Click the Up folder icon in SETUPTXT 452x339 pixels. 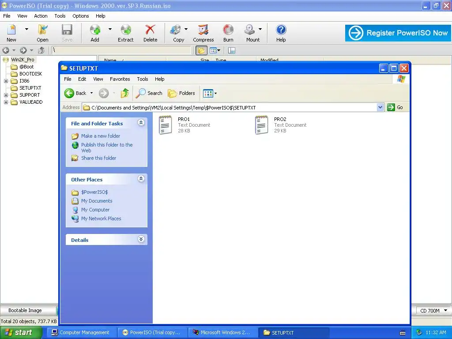click(x=125, y=93)
